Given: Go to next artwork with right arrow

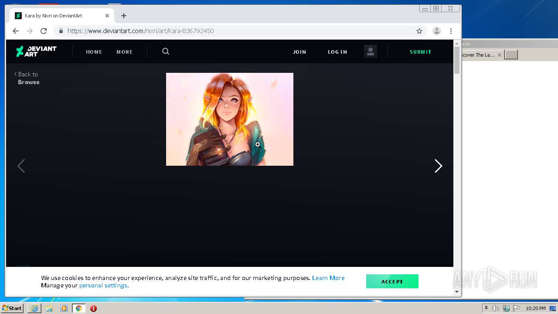Looking at the screenshot, I should 438,166.
